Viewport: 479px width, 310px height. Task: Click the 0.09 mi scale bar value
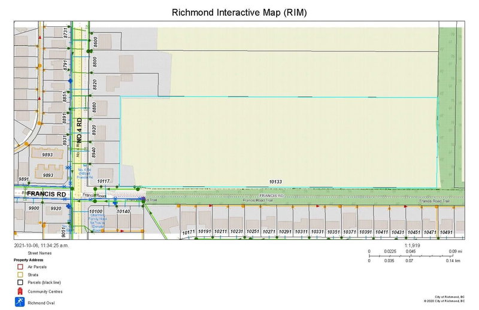point(456,251)
